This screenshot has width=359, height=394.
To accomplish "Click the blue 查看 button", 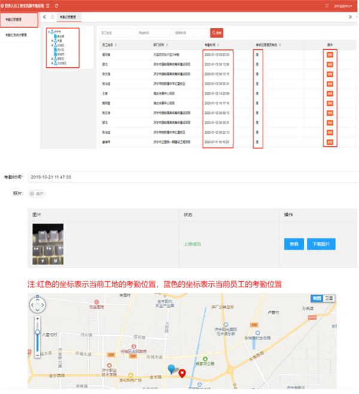I will click(294, 244).
